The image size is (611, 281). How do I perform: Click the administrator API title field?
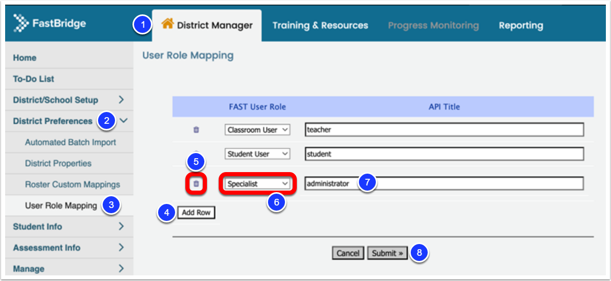(444, 183)
